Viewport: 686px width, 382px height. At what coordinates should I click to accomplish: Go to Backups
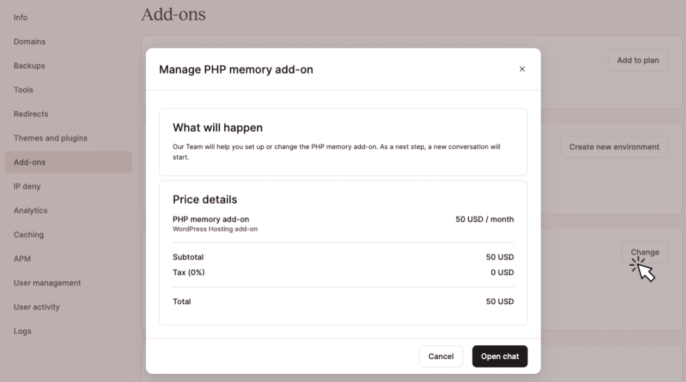tap(28, 66)
